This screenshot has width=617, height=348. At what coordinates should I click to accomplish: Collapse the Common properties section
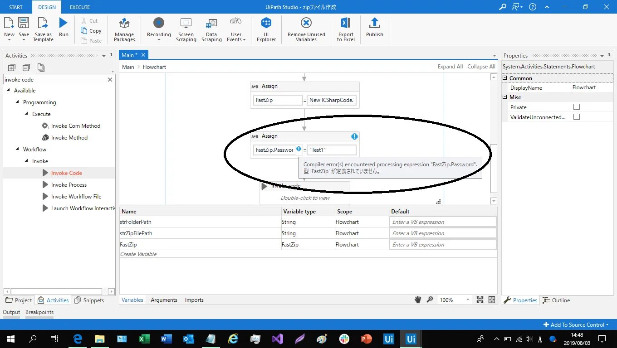click(505, 78)
